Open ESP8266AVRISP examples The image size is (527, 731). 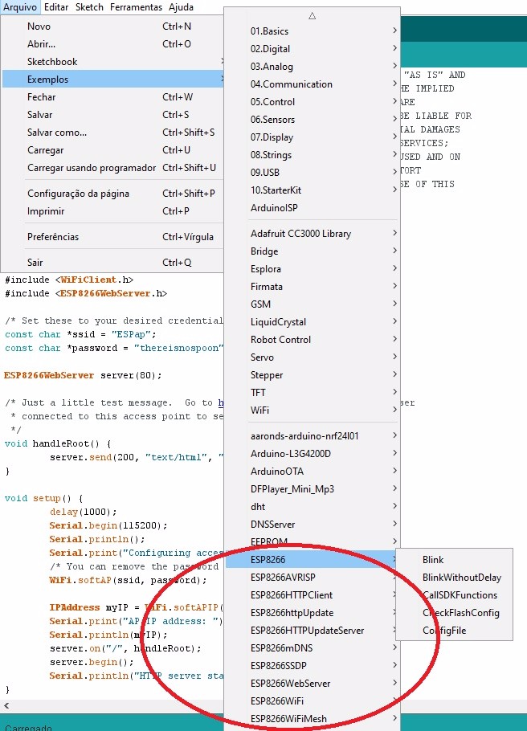[x=312, y=577]
